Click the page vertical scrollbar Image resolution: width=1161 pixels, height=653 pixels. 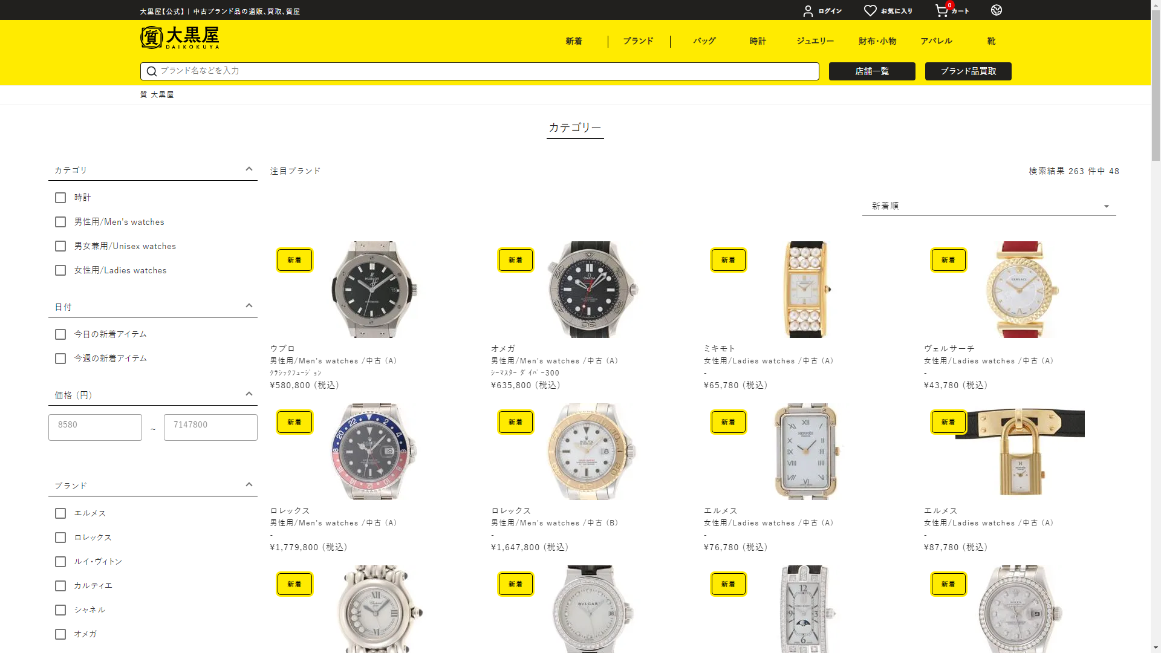[x=1156, y=326]
